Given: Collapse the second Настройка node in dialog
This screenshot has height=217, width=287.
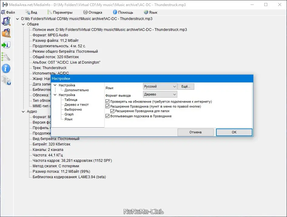Looking at the screenshot, I should click(55, 95).
